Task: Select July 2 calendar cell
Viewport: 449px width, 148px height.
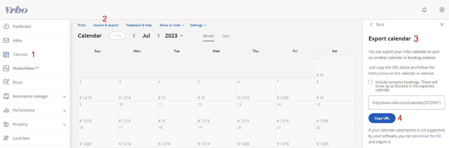Action: [x=98, y=90]
